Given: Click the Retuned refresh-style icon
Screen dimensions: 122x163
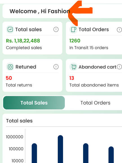Looking at the screenshot, I should [x=10, y=67].
